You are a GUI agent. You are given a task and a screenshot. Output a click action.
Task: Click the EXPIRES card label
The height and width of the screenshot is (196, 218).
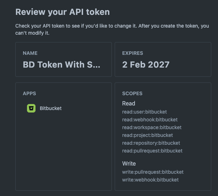point(132,53)
